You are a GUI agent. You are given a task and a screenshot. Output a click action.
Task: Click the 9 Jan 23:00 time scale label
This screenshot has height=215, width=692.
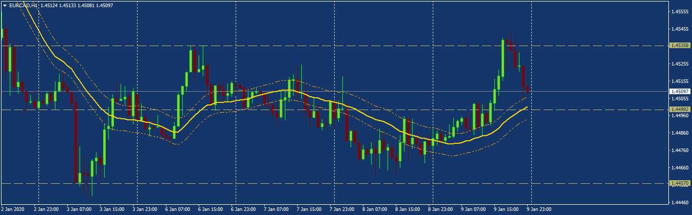click(x=539, y=209)
